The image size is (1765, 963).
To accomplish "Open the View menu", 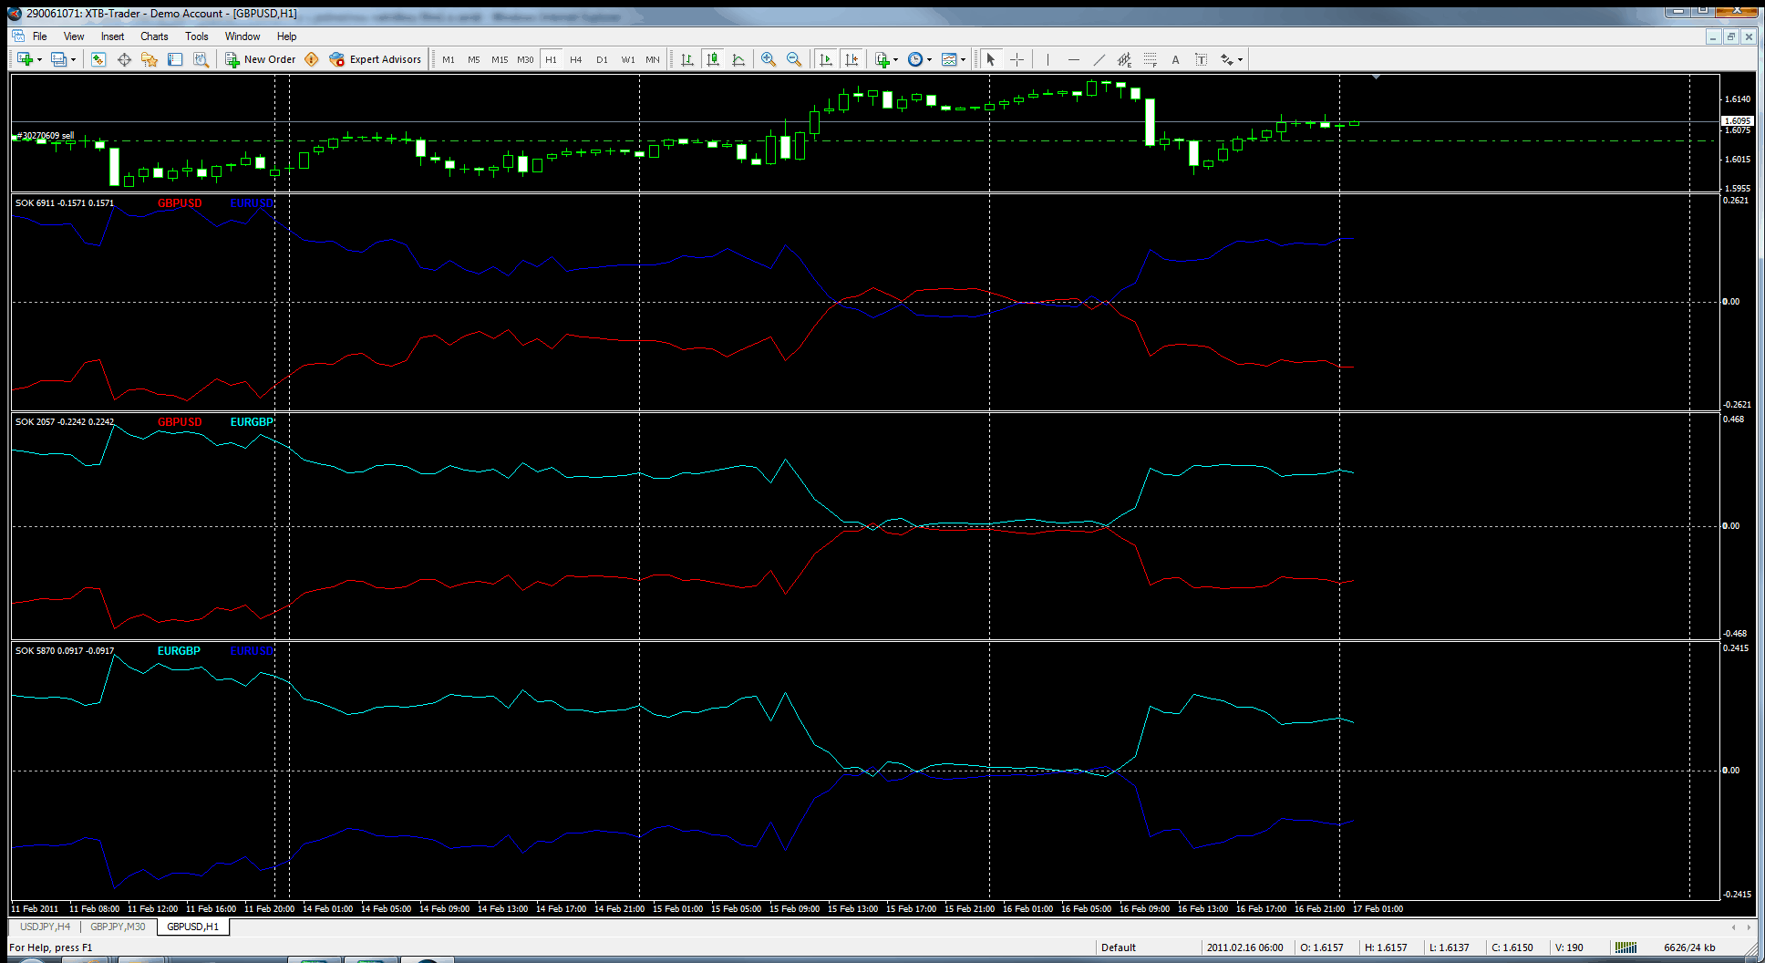I will click(x=74, y=36).
